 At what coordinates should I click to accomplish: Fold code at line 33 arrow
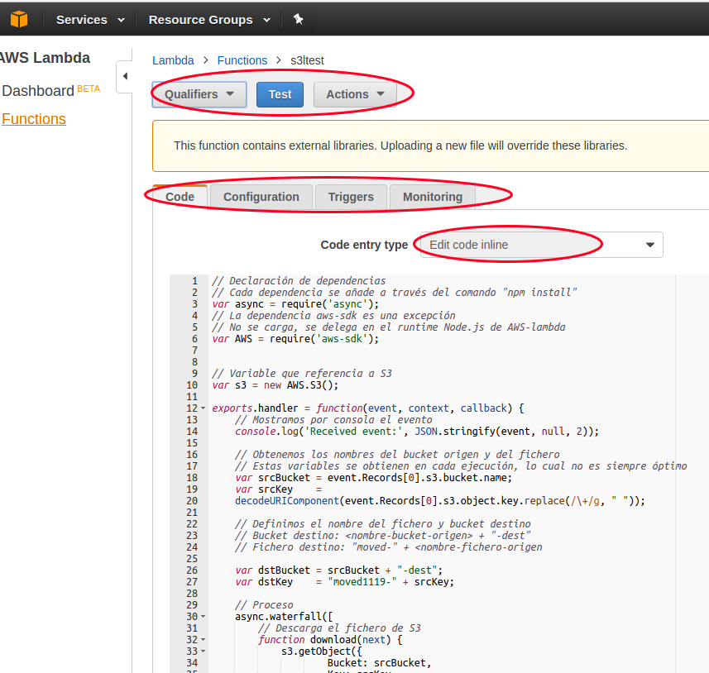pyautogui.click(x=203, y=652)
